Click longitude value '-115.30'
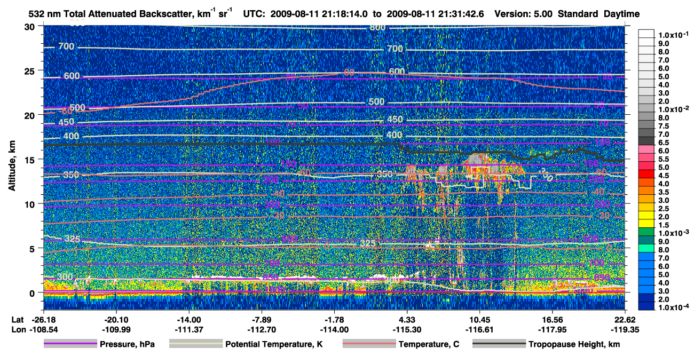Viewport: 694px width, 356px height. [407, 329]
